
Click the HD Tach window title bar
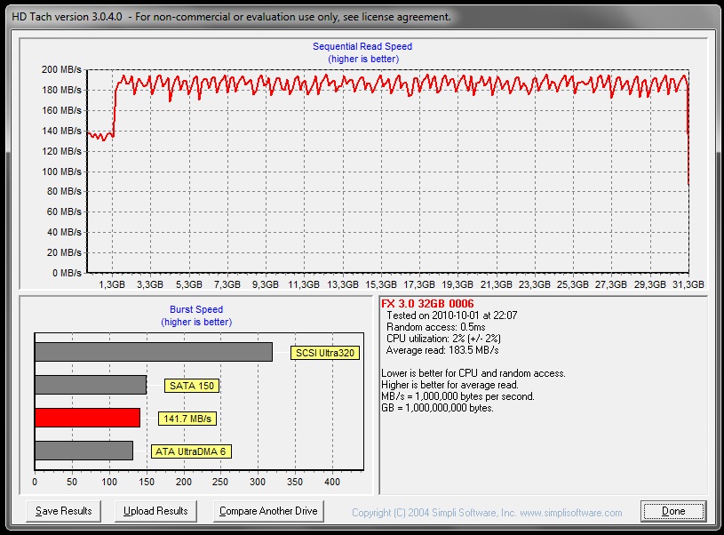[231, 16]
